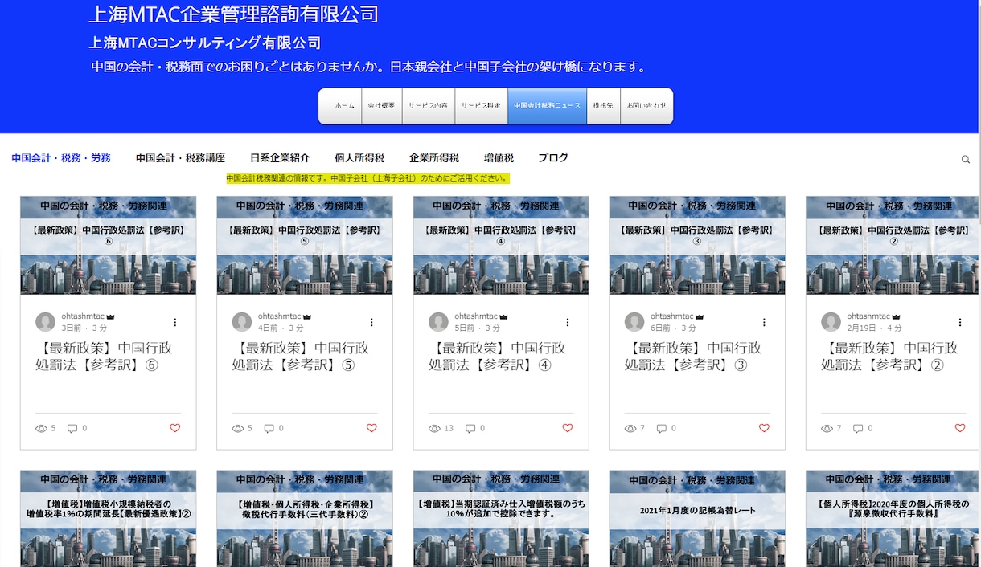981x567 pixels.
Task: Like the 行政処罰法 ③ post heart
Action: [764, 428]
